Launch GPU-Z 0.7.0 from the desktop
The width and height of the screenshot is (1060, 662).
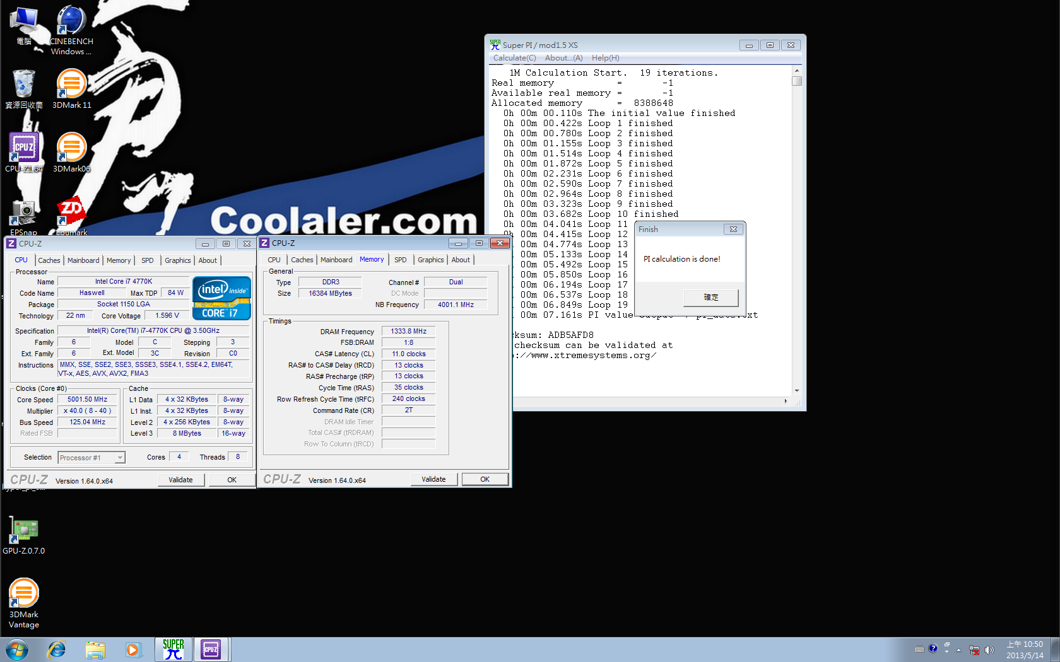[24, 536]
